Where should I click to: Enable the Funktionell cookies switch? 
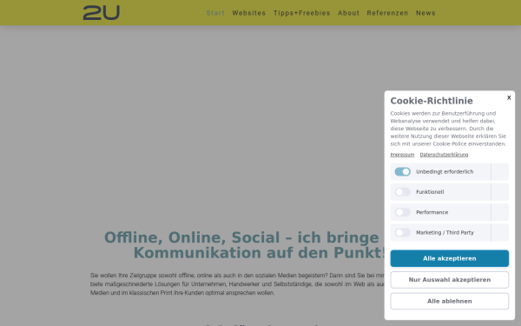click(402, 192)
